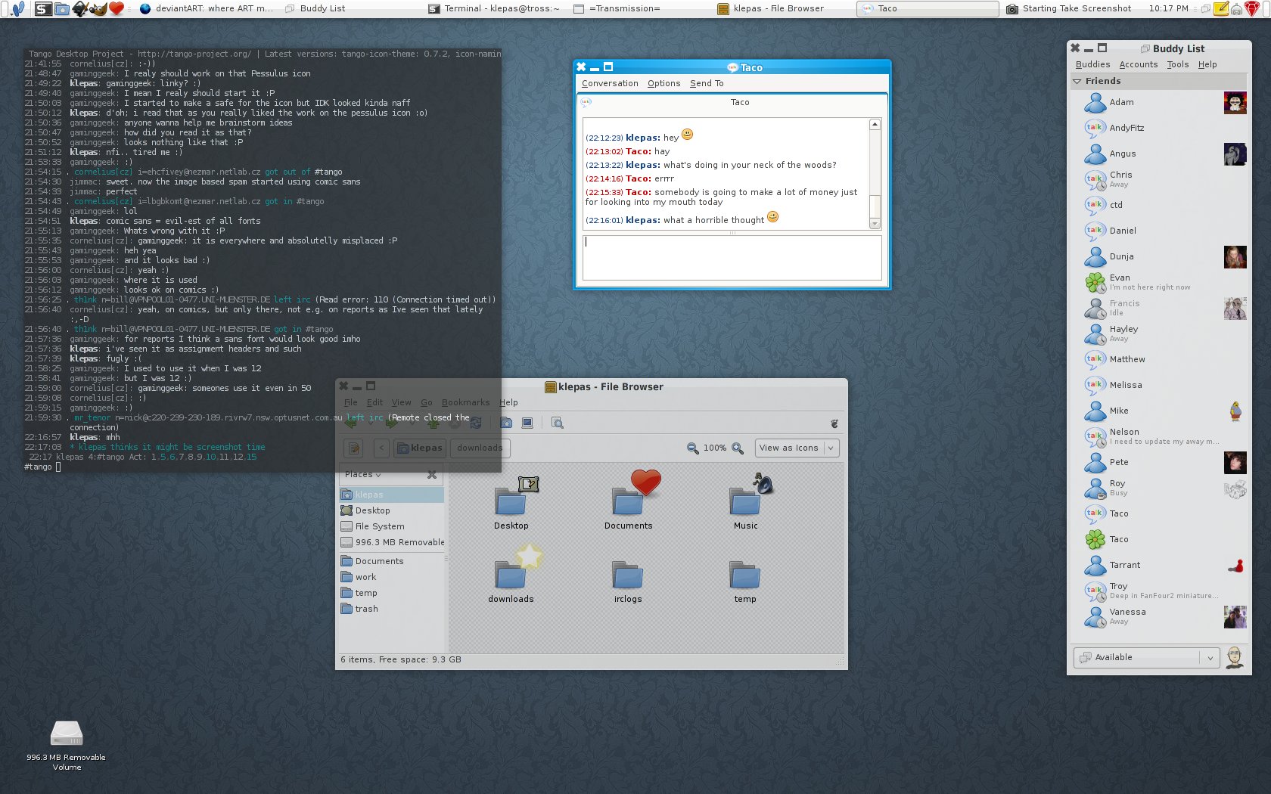Collapse the Friends group in the Buddy List
Screen dimensions: 1271x794
point(1077,81)
